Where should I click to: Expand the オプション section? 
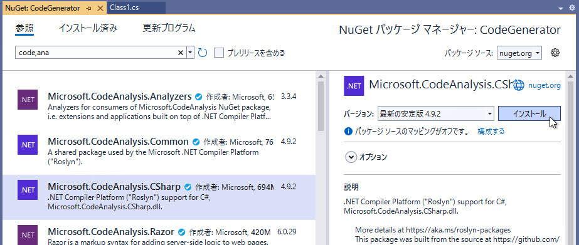tap(351, 157)
